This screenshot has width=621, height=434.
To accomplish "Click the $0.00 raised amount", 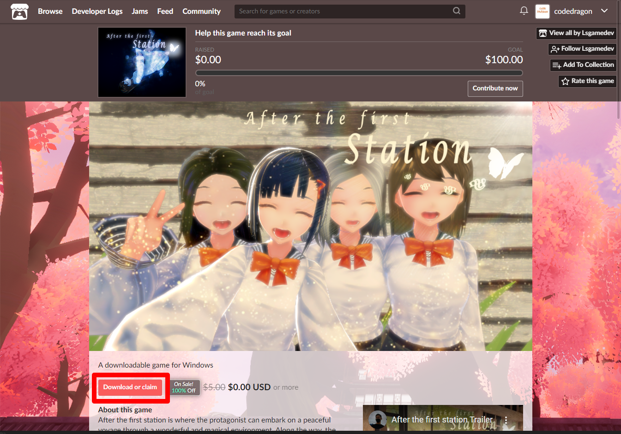I will click(x=208, y=60).
